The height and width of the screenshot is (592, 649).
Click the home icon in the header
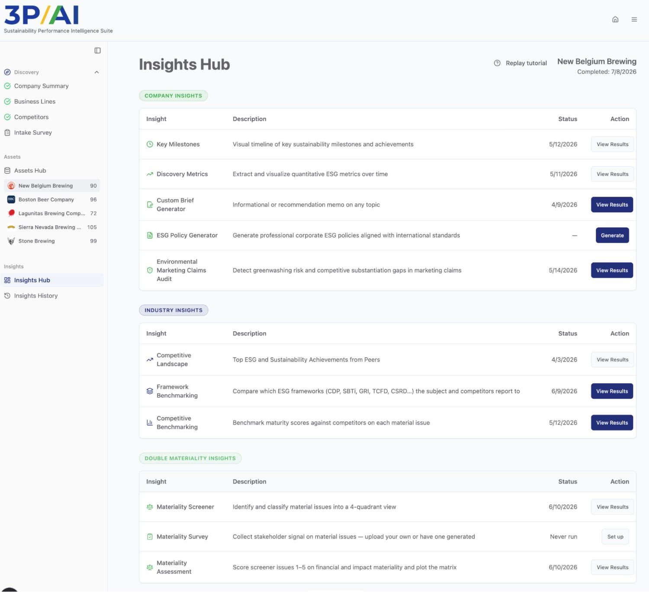pos(615,19)
